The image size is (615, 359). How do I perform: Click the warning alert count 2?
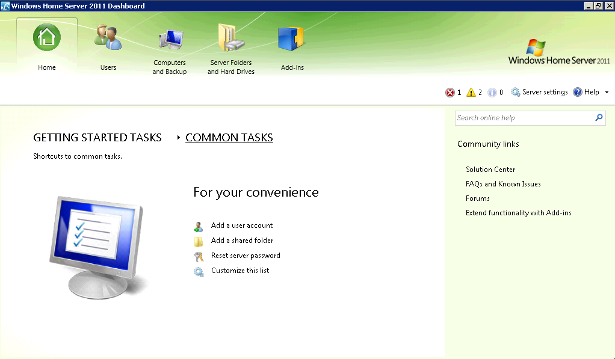480,93
